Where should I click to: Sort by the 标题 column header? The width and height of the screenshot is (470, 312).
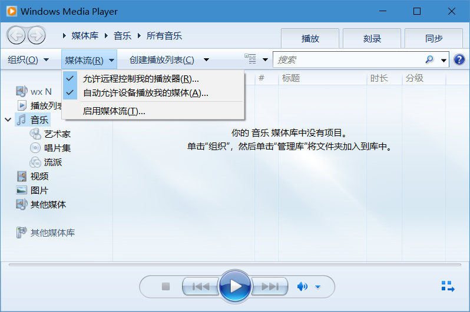click(323, 78)
